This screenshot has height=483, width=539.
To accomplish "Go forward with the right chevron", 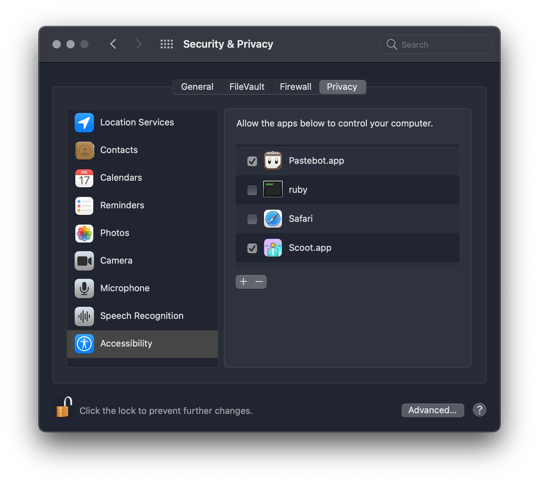I will pyautogui.click(x=139, y=44).
